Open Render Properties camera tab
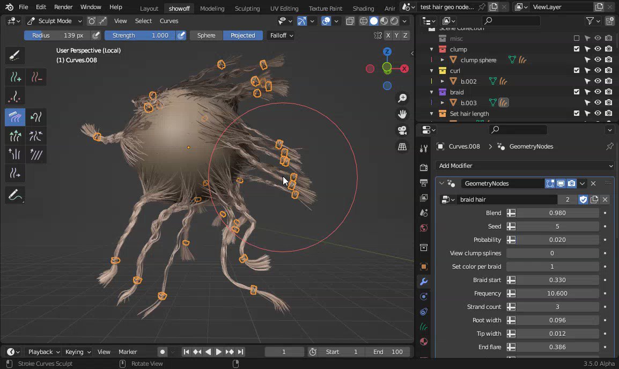Viewport: 619px width, 369px height. [424, 167]
